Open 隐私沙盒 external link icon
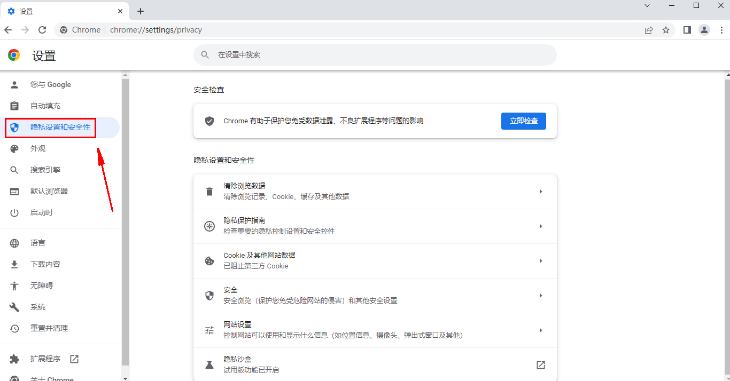Viewport: 730px width, 381px height. pos(540,365)
